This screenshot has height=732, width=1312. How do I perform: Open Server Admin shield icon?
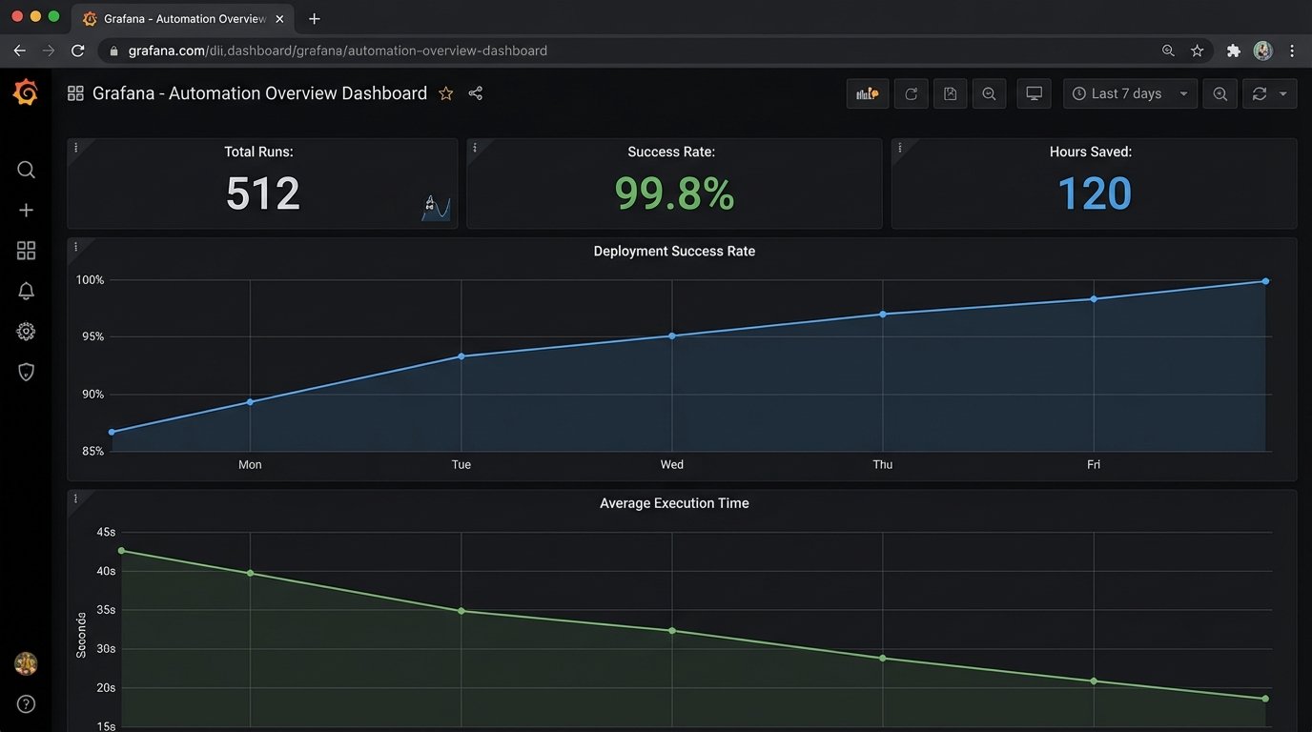pyautogui.click(x=26, y=372)
